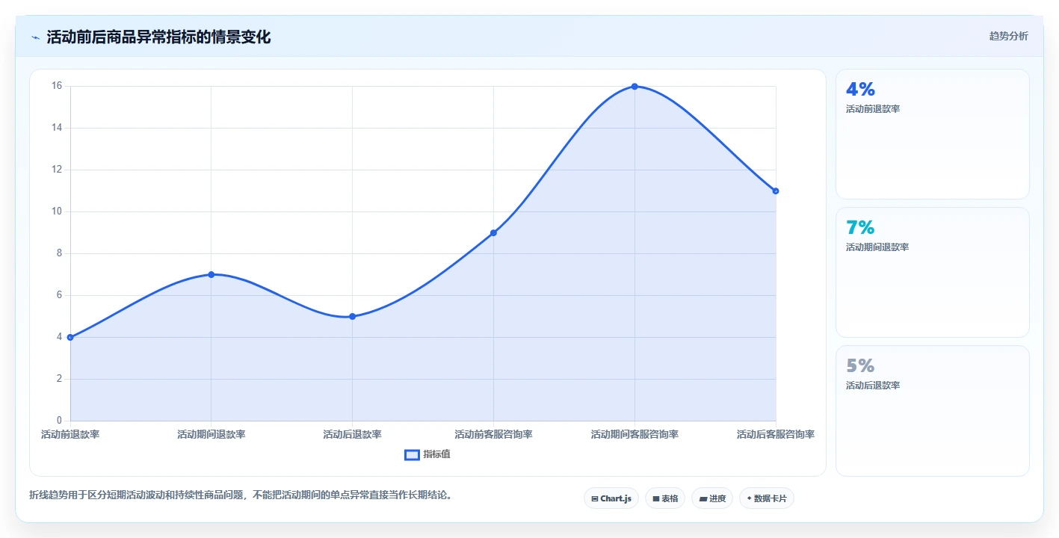1059x538 pixels.
Task: Open the 7% 活动期间退款率 card
Action: [932, 272]
